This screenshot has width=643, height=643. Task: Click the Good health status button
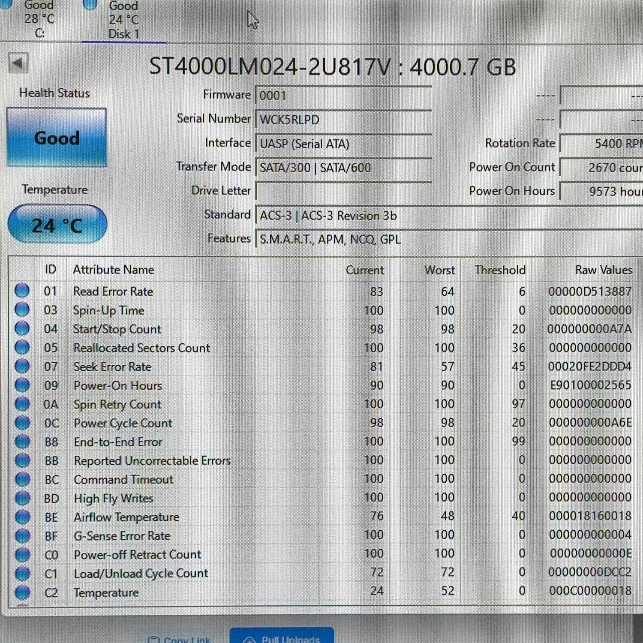click(57, 138)
